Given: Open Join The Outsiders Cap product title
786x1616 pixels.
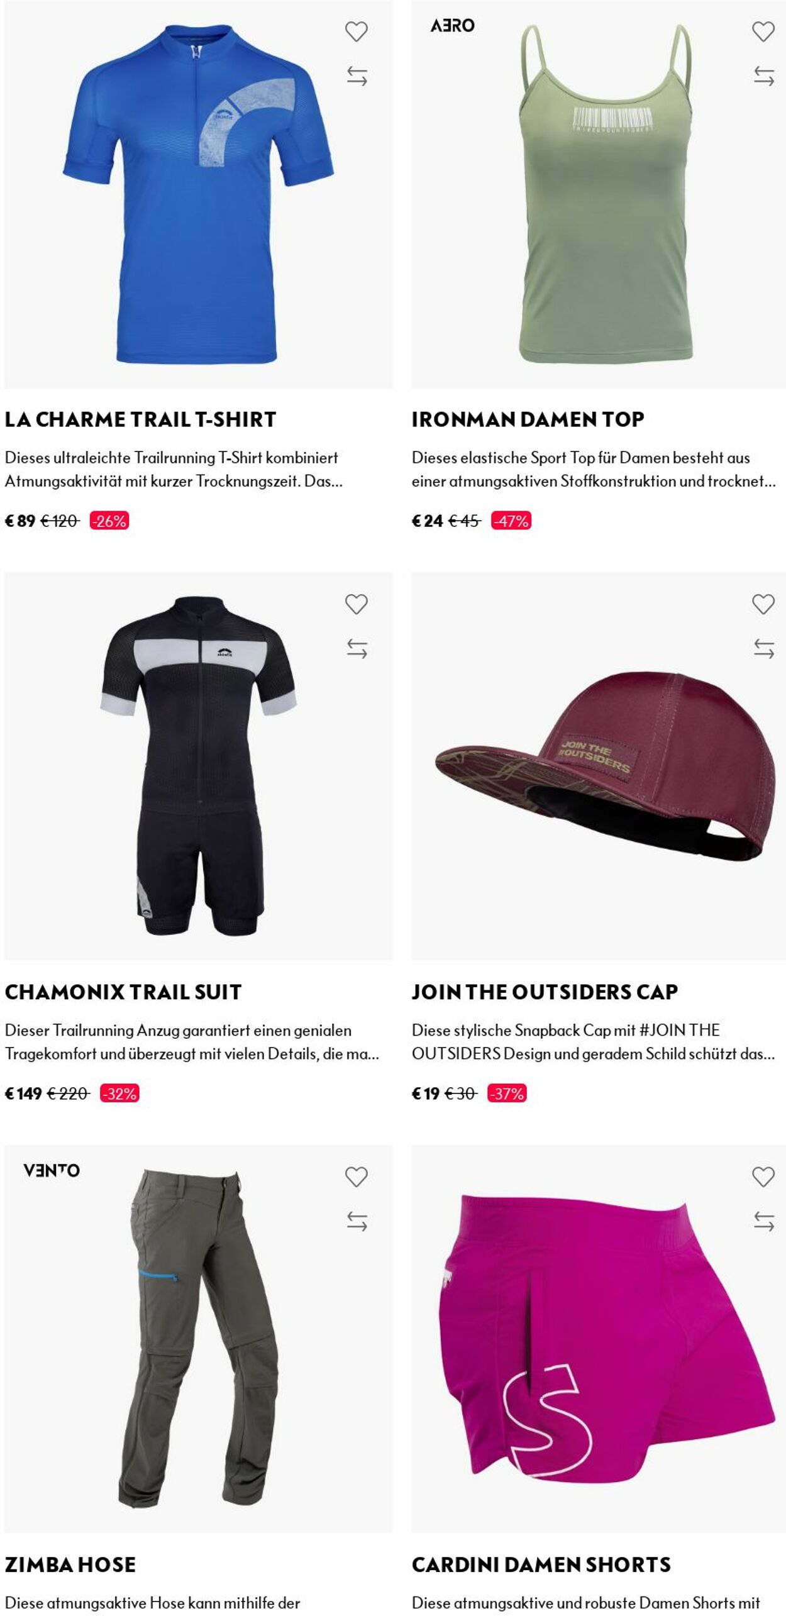Looking at the screenshot, I should click(x=545, y=992).
